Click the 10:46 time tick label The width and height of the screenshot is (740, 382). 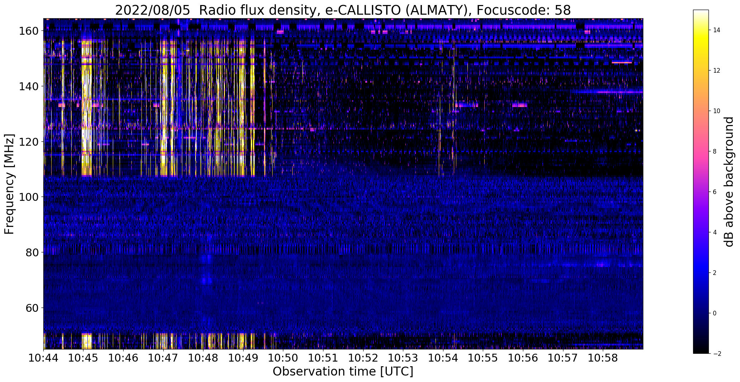[x=124, y=358]
